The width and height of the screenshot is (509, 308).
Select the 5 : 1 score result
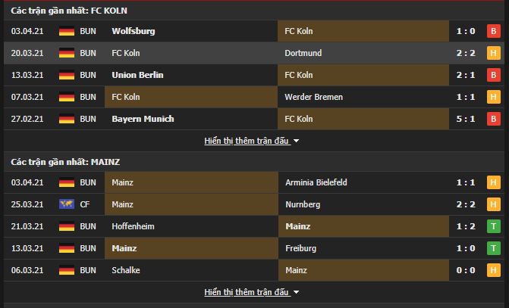click(466, 119)
